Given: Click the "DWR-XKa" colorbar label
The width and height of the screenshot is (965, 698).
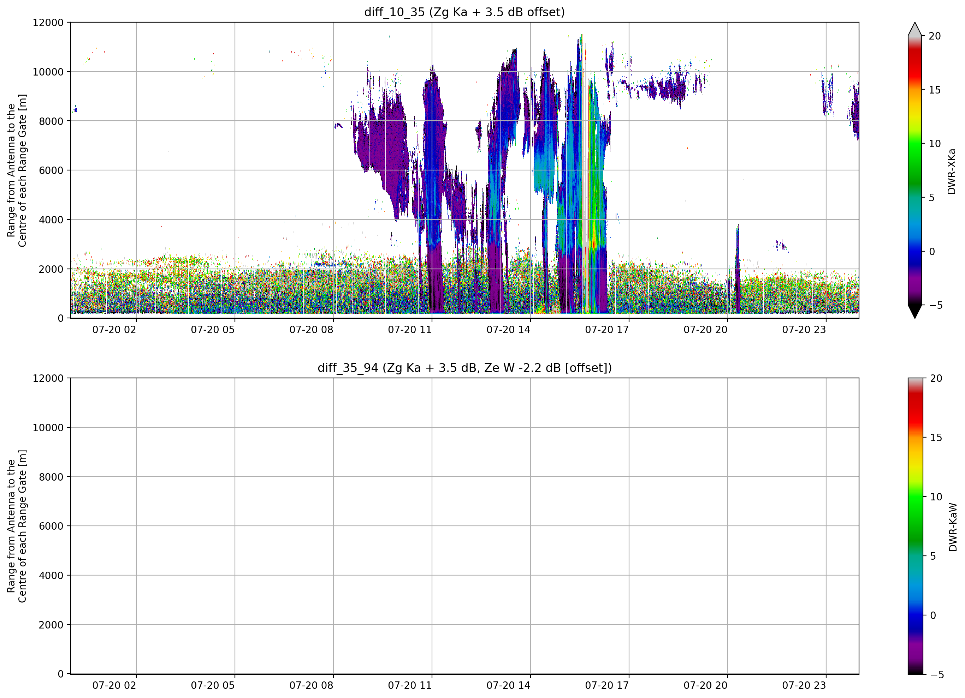Looking at the screenshot, I should [x=951, y=171].
